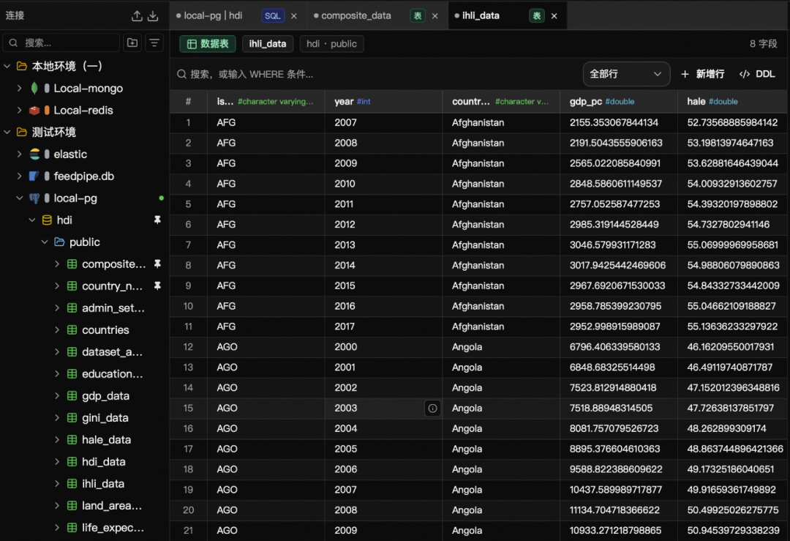Switch to the ihli_data tab
The image size is (790, 541).
(x=481, y=15)
